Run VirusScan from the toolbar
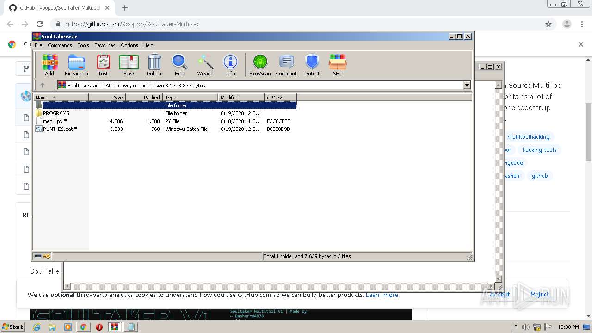Screen dimensions: 592x333 point(260,65)
